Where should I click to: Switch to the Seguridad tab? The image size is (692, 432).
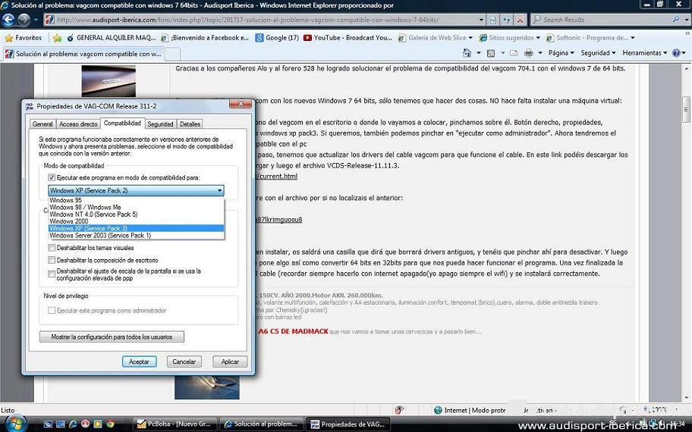[160, 124]
